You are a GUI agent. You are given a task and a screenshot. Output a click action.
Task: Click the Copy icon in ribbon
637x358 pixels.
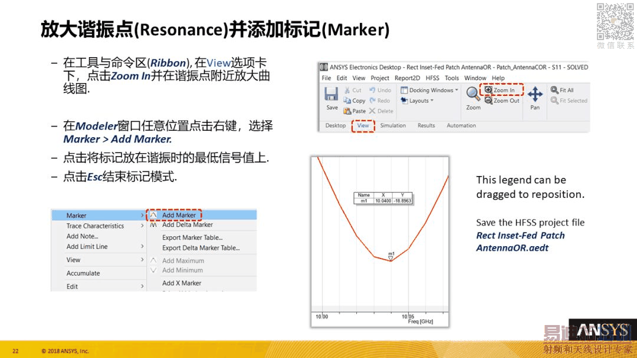347,100
